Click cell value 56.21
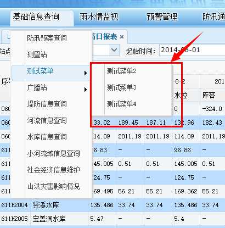Screen dimensions: 225x228 126,191
